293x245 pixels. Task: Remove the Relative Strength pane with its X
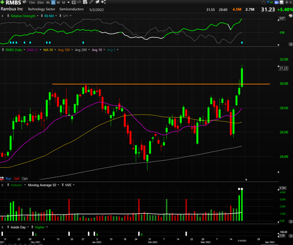2,16
